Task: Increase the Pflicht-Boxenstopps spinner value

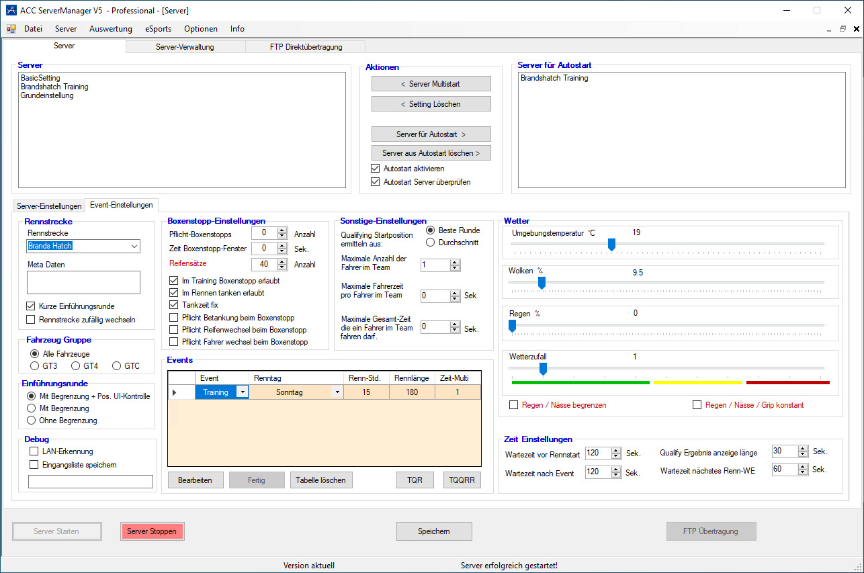Action: tap(282, 230)
